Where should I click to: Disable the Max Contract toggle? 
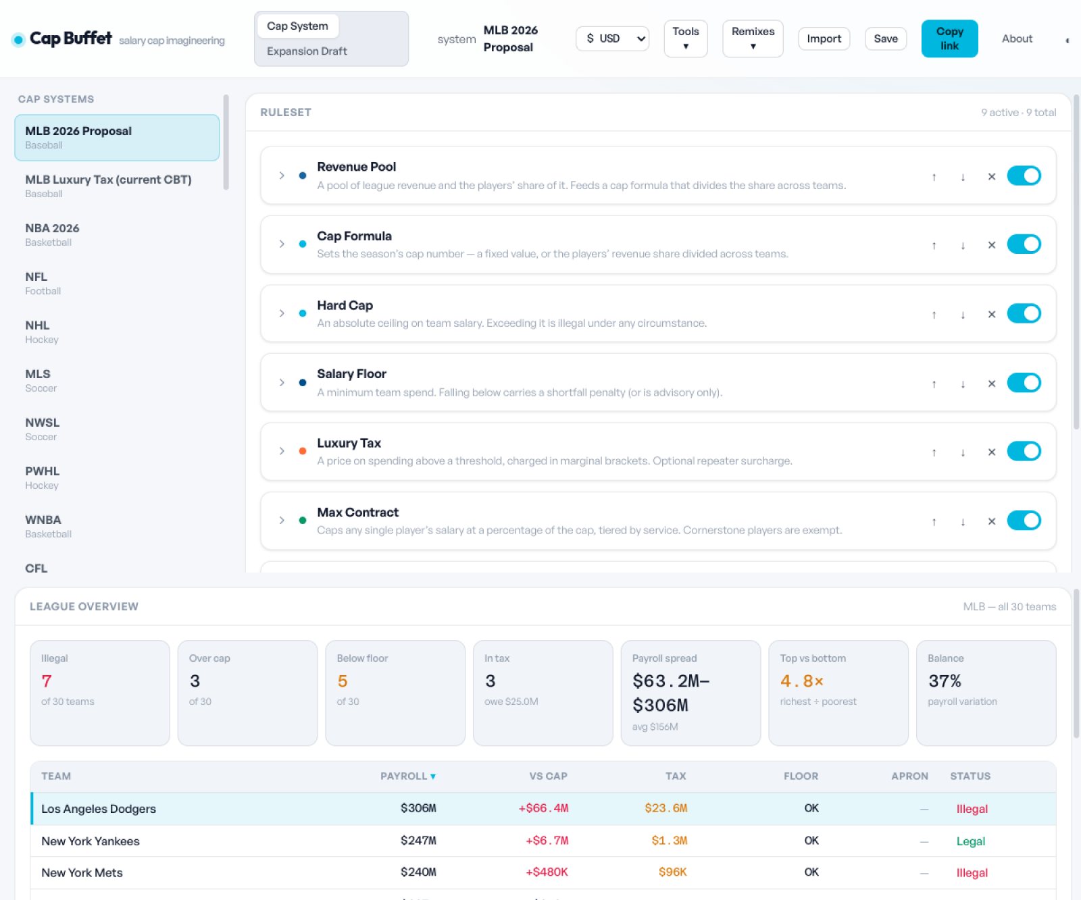[1024, 521]
